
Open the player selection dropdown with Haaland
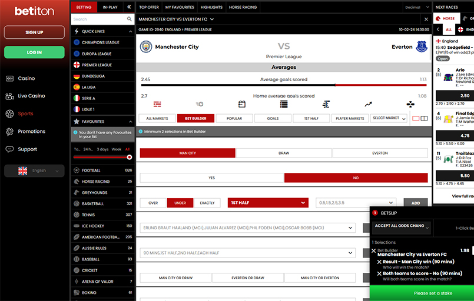[x=248, y=228]
